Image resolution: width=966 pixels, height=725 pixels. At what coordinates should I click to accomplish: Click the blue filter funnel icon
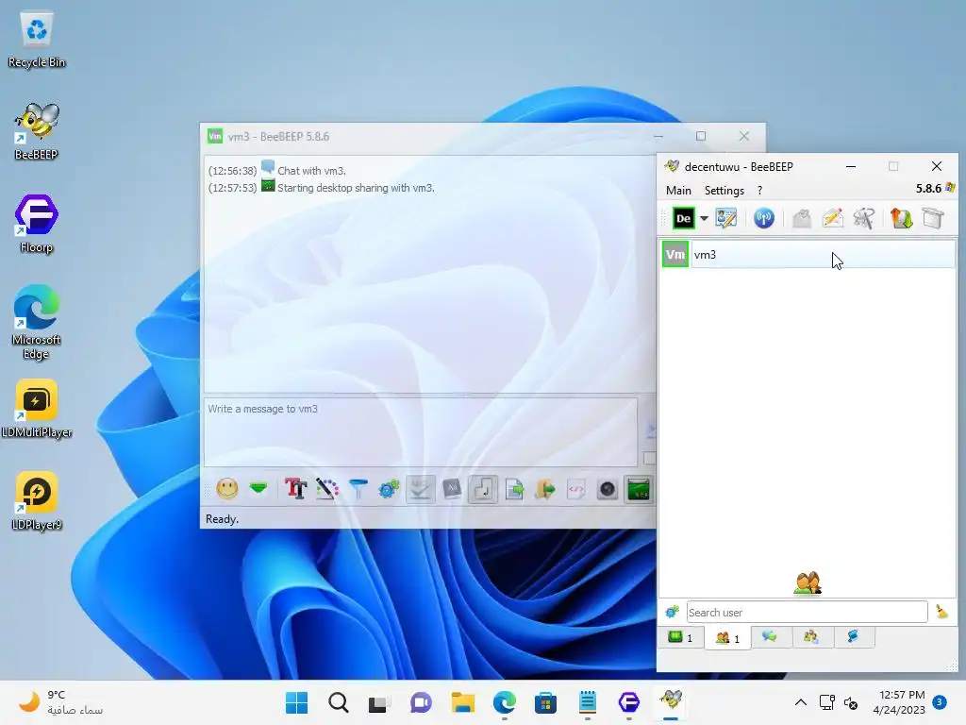coord(358,490)
